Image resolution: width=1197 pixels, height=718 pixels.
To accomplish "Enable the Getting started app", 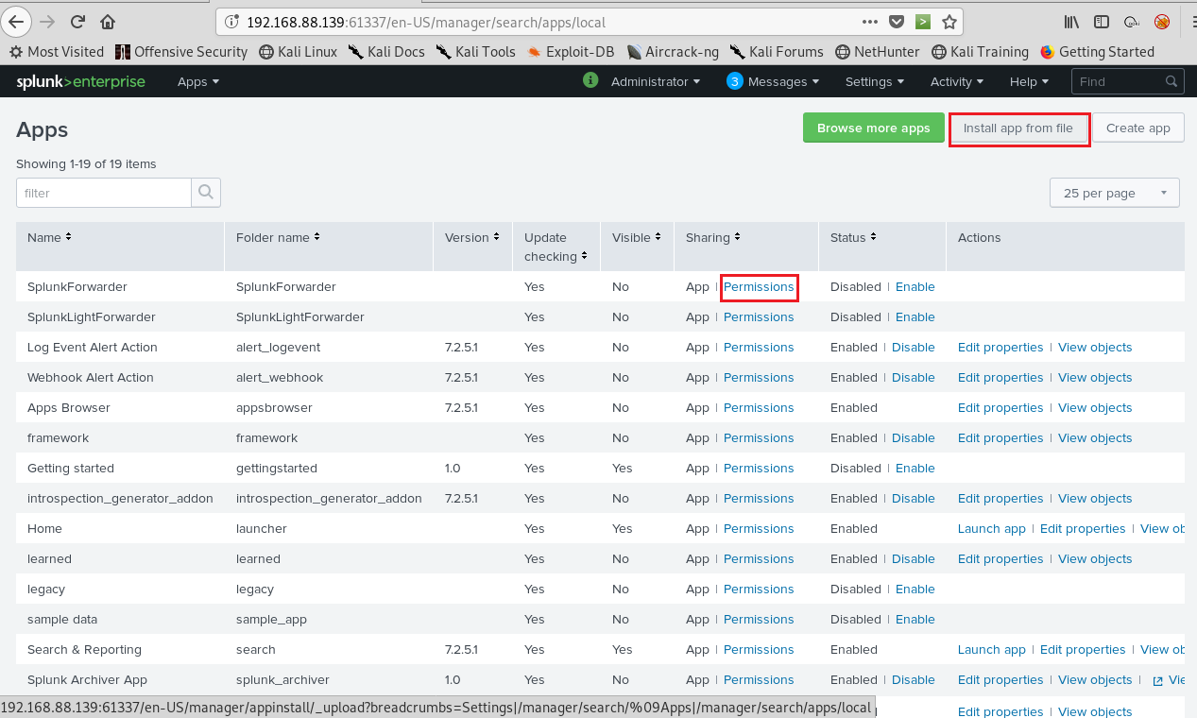I will [x=915, y=468].
